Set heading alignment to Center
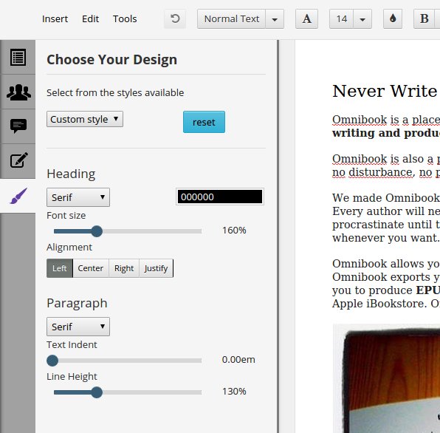This screenshot has width=440, height=433. [91, 268]
